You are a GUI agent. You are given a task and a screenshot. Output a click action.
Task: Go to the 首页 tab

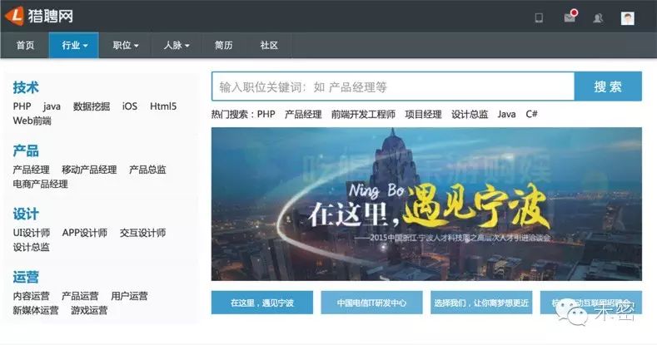click(25, 45)
